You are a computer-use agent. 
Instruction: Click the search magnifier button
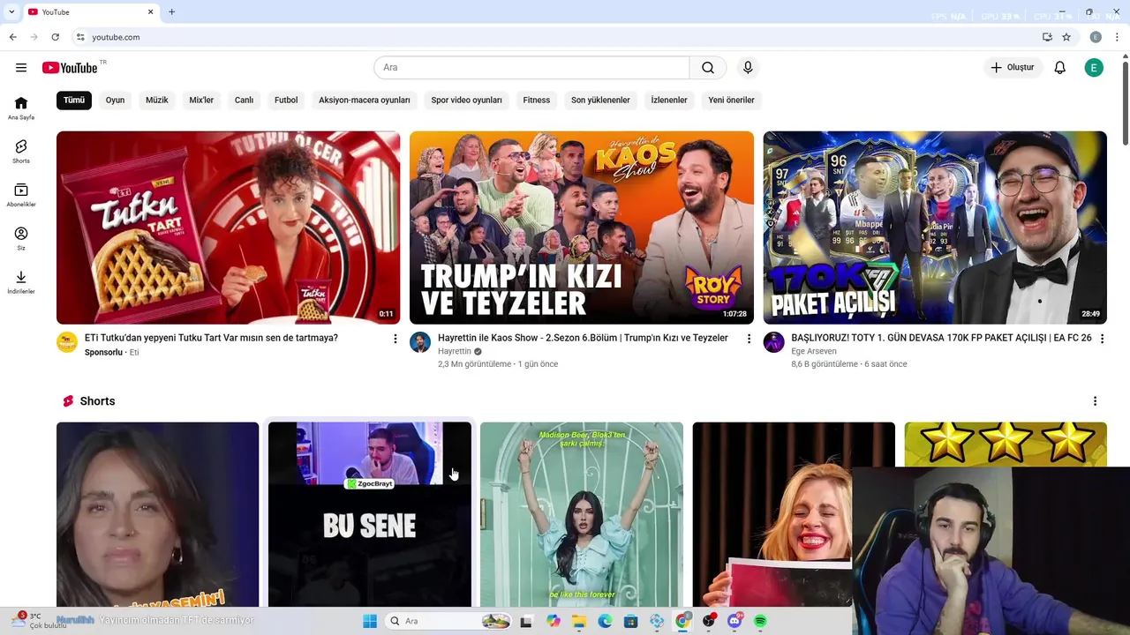(708, 68)
